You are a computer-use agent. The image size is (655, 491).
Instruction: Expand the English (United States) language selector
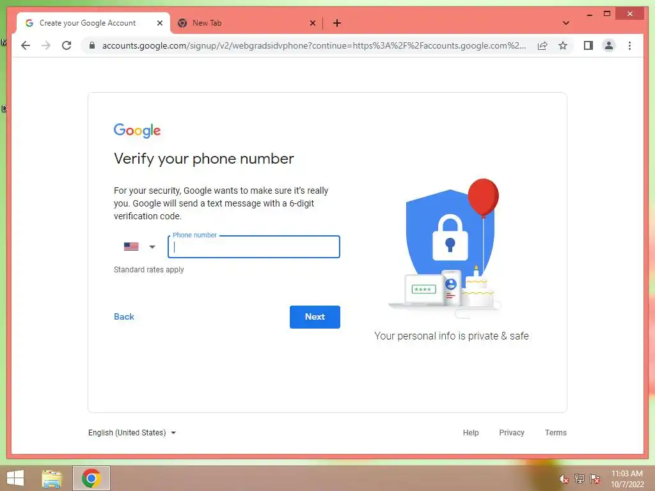pyautogui.click(x=132, y=433)
